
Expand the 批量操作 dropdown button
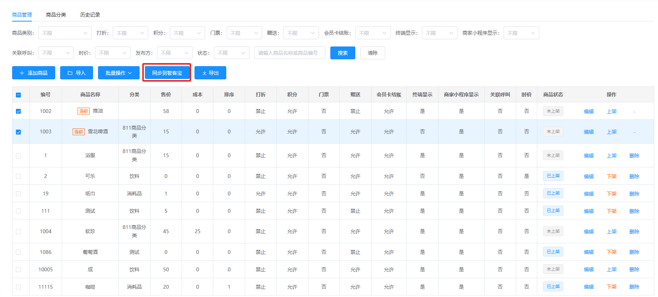tap(119, 73)
